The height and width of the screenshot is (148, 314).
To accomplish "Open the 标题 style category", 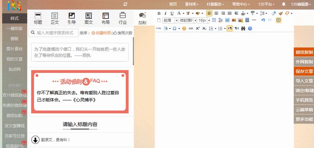I will coord(38,18).
